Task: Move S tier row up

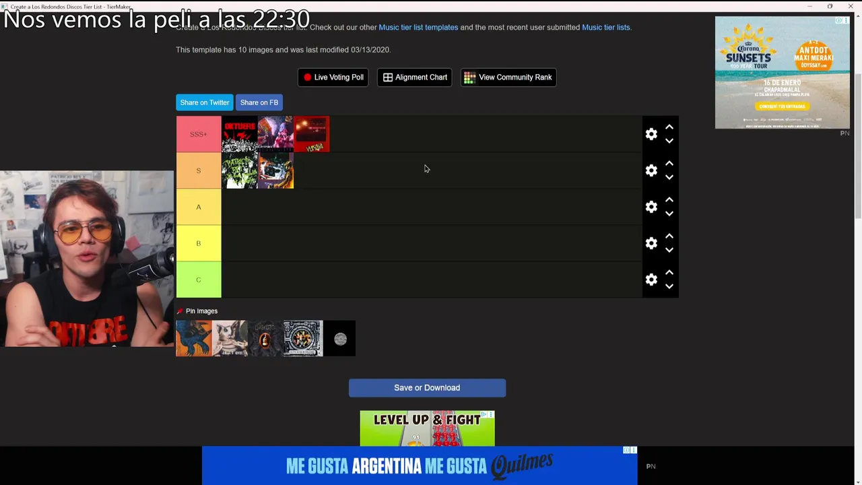Action: 669,164
